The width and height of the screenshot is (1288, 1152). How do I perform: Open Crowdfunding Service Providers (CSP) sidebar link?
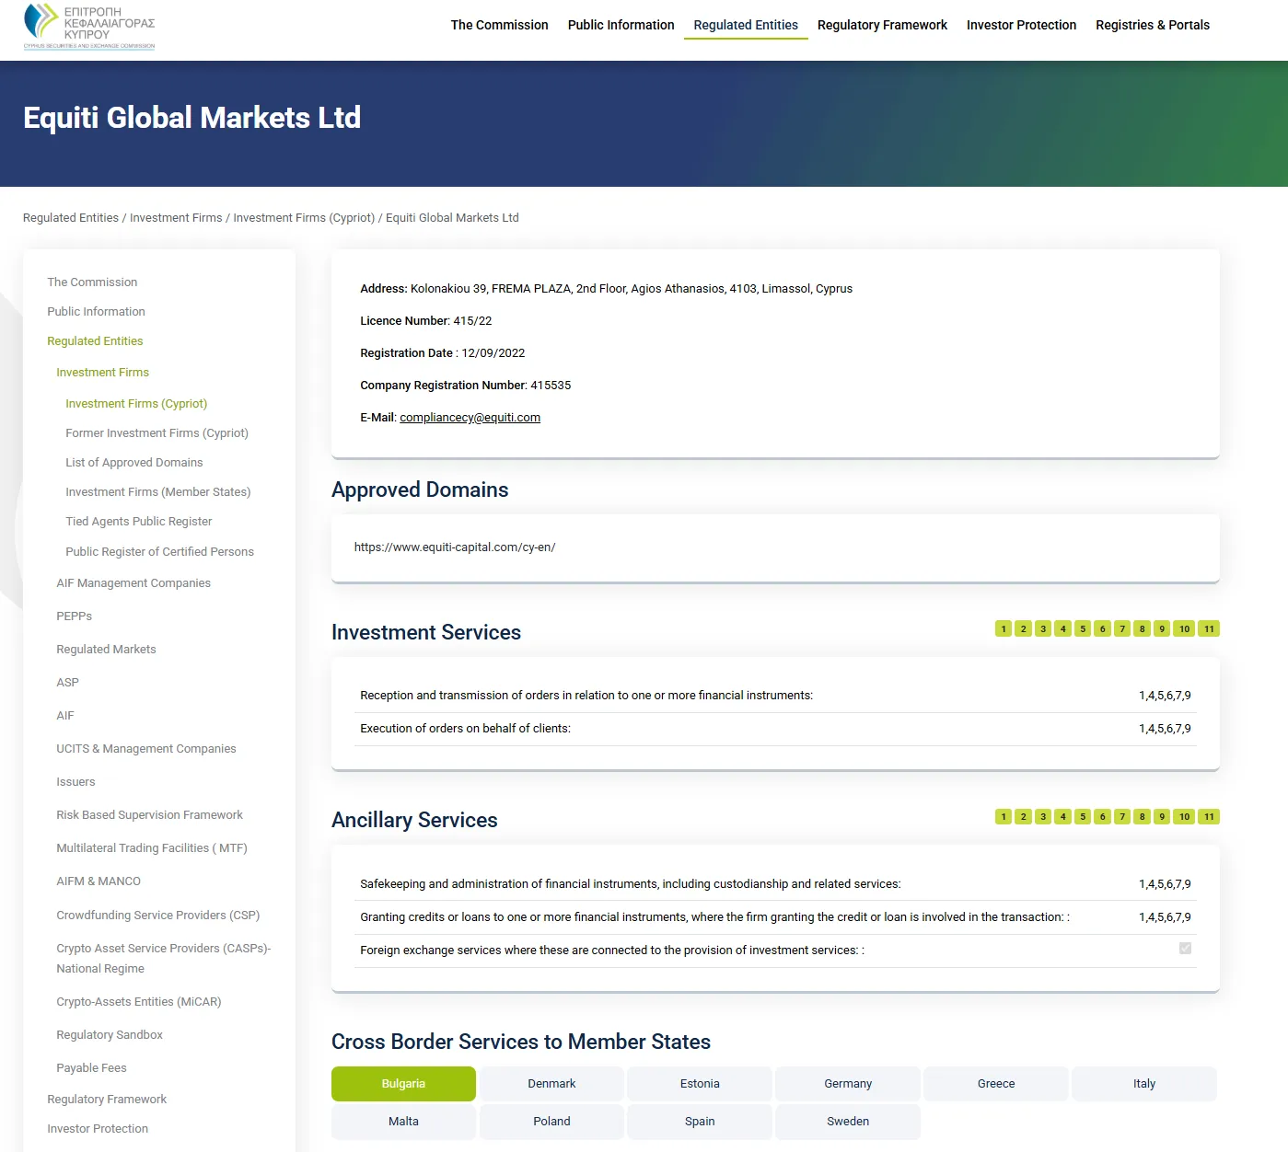pyautogui.click(x=157, y=916)
